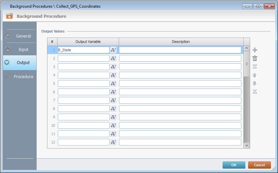Click the move to top arrow icon

point(255,67)
